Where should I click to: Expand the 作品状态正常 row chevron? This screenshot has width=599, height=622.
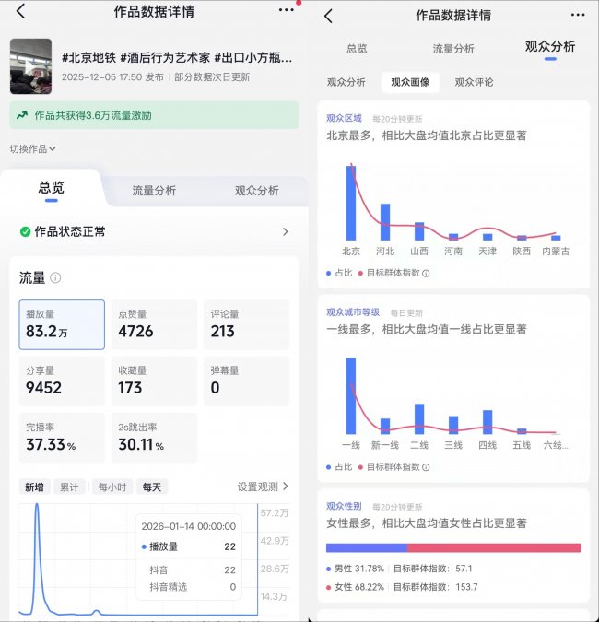tap(285, 232)
